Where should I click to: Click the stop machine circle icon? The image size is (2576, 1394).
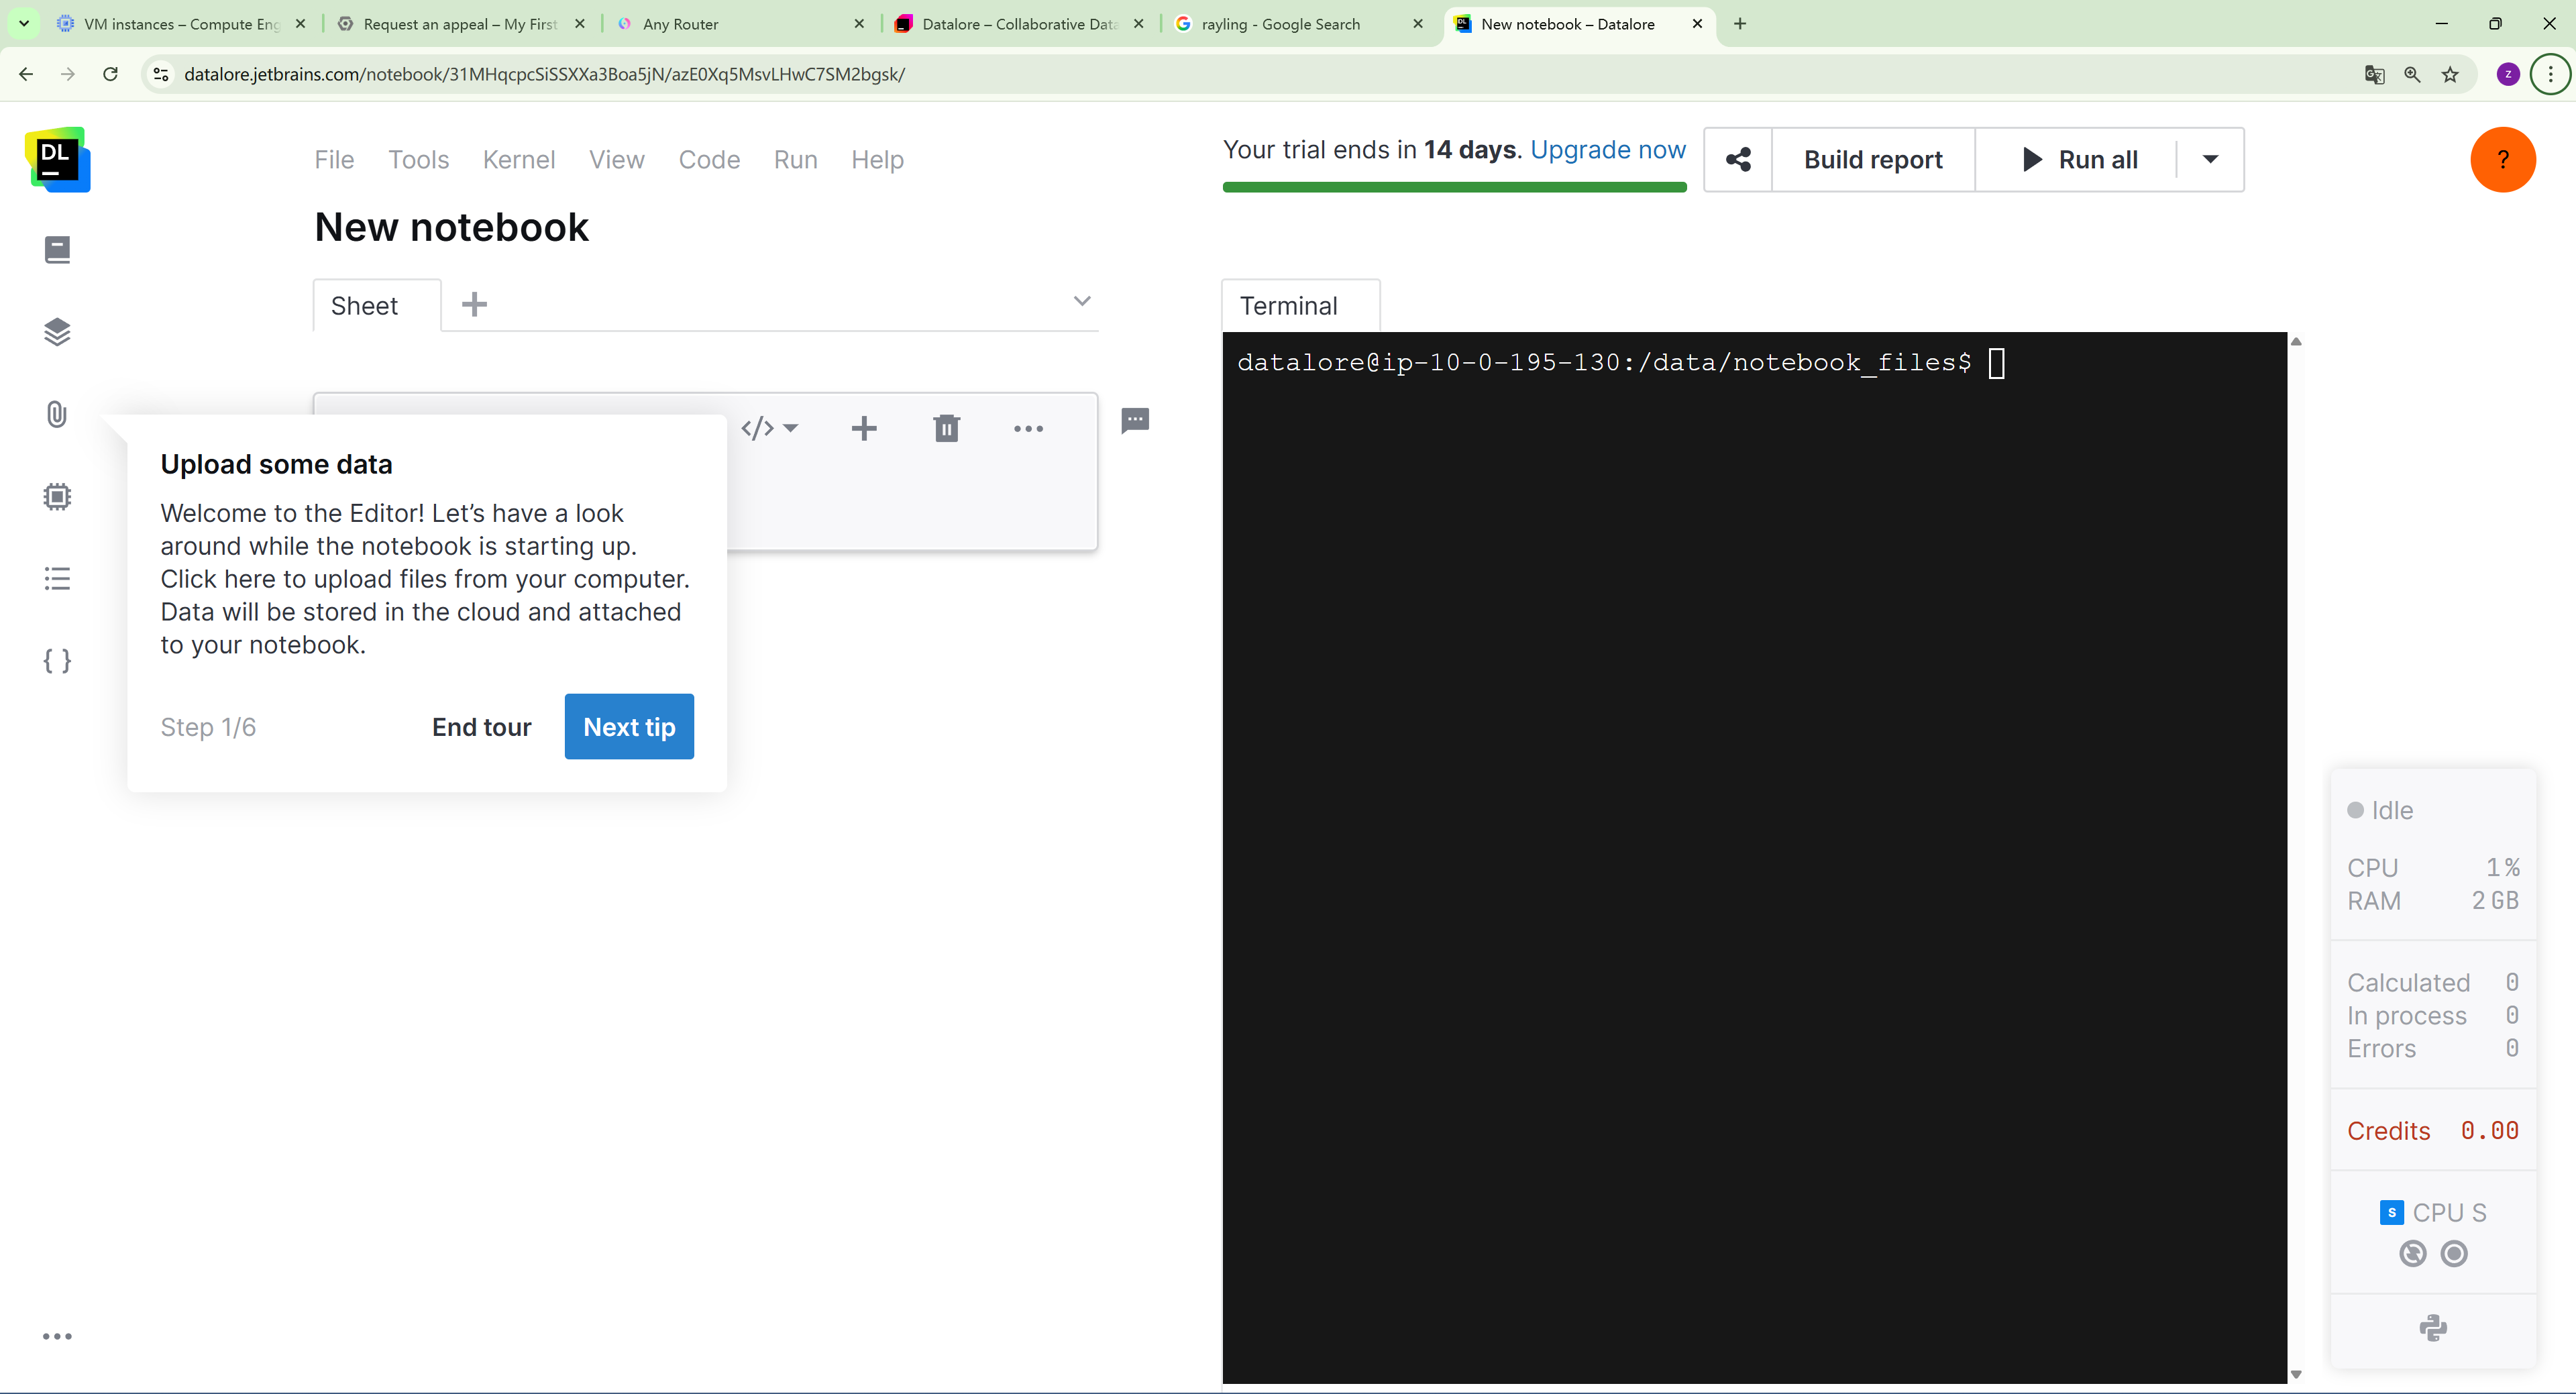click(2454, 1253)
